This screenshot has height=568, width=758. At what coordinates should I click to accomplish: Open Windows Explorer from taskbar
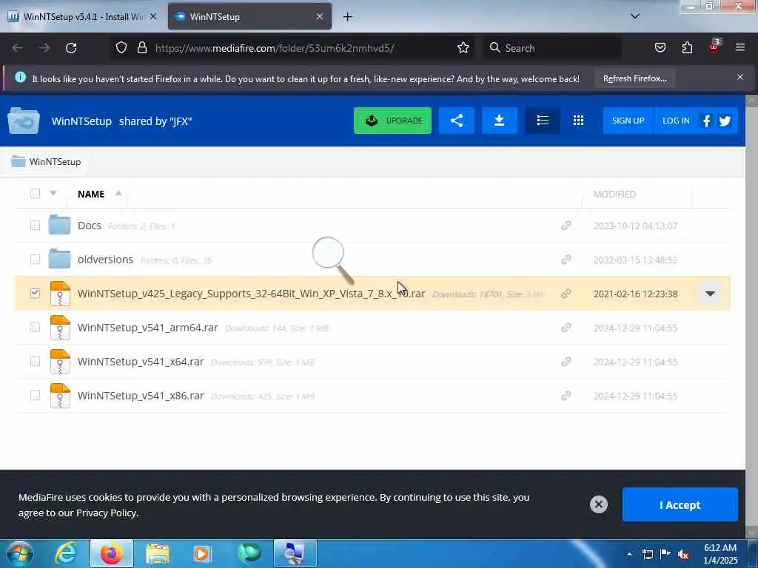pyautogui.click(x=158, y=554)
